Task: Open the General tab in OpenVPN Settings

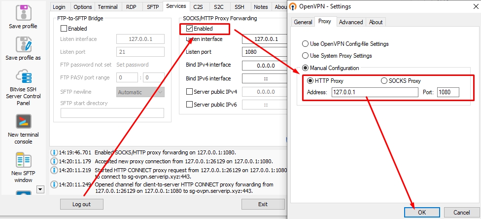Action: click(x=303, y=22)
